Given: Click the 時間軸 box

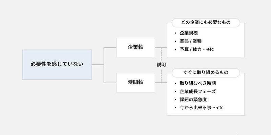Looking at the screenshot, I should 135,82.
